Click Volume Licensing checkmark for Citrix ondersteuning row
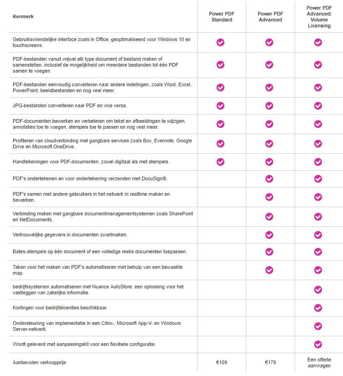 point(318,326)
